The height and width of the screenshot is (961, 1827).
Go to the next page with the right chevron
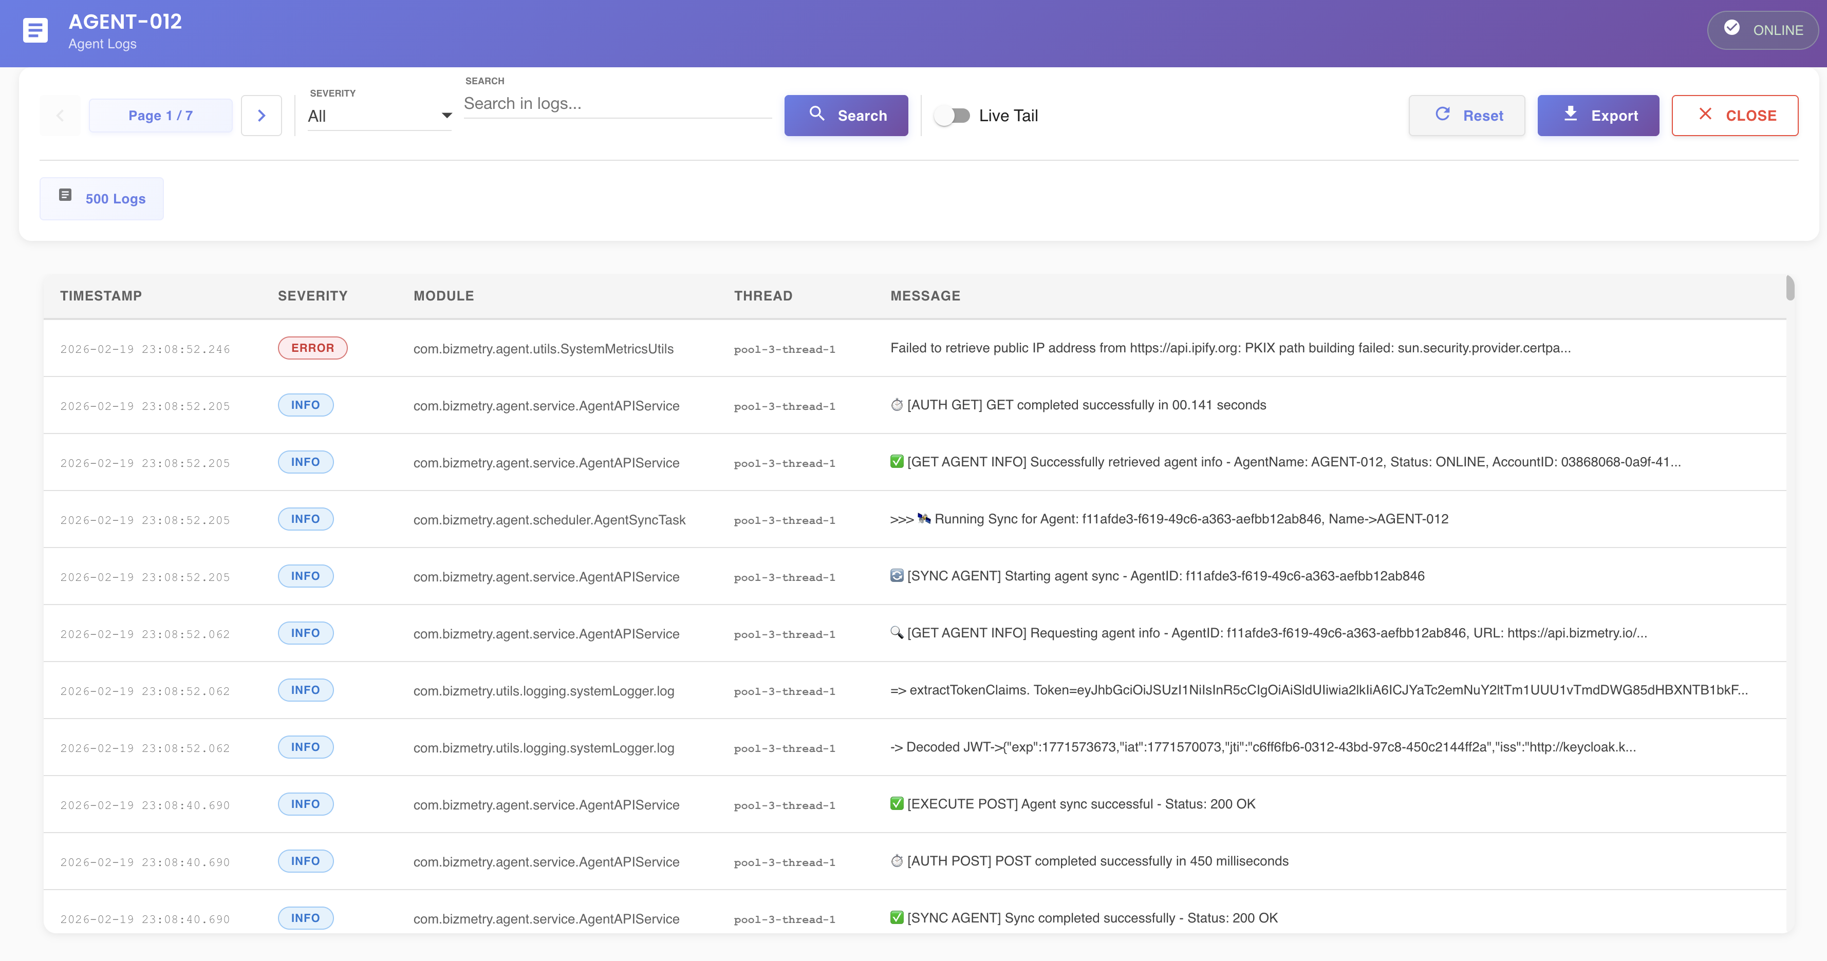coord(262,116)
